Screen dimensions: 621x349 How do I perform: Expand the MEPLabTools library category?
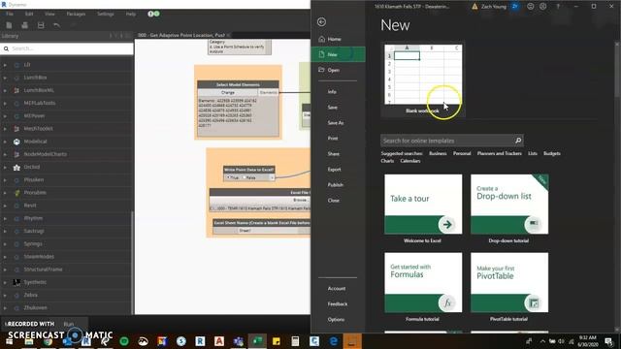pyautogui.click(x=5, y=104)
